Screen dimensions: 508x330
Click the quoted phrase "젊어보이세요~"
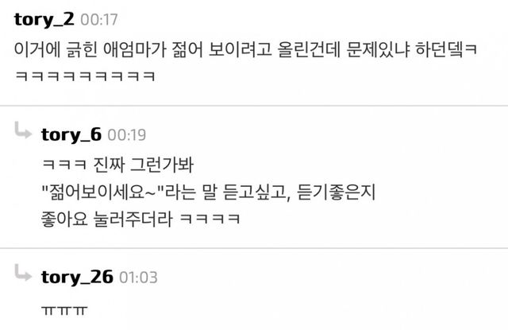pos(103,192)
